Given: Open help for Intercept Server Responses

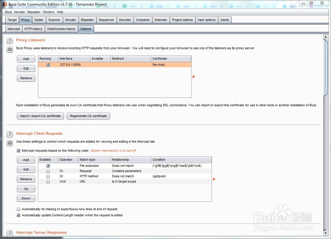Looking at the screenshot, I should [x=10, y=233].
